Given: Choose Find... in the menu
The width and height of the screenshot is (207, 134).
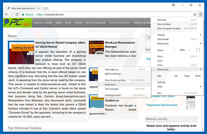Looking at the screenshot, I should 177,65.
